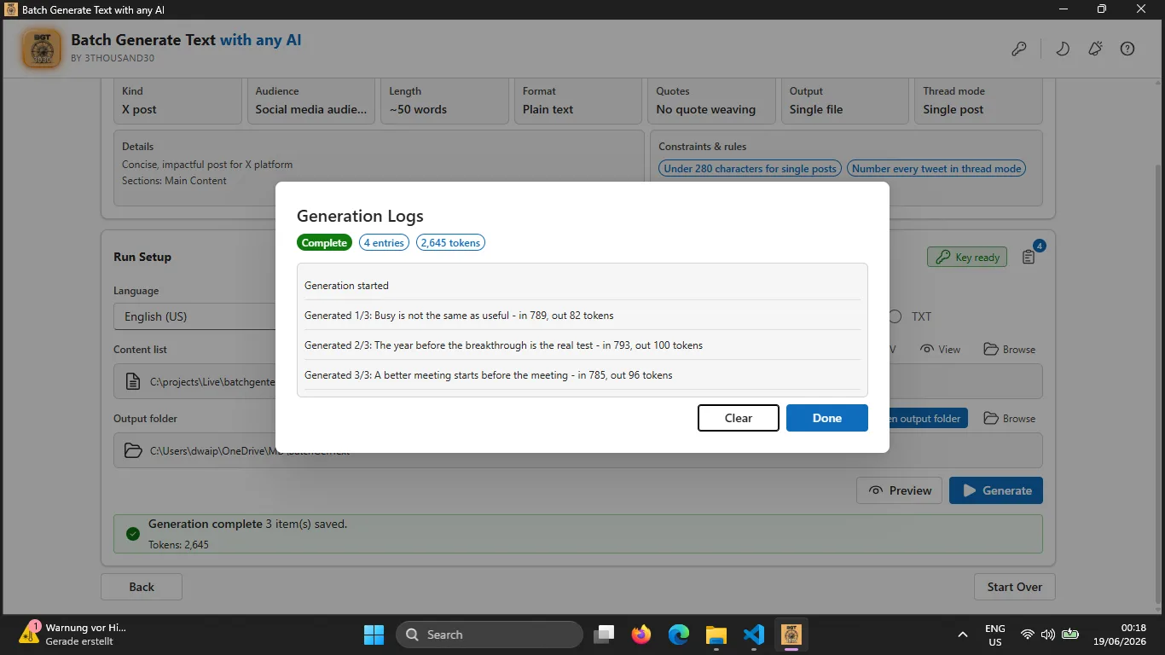Click the Start Over button
The image size is (1165, 655).
[x=1015, y=587]
